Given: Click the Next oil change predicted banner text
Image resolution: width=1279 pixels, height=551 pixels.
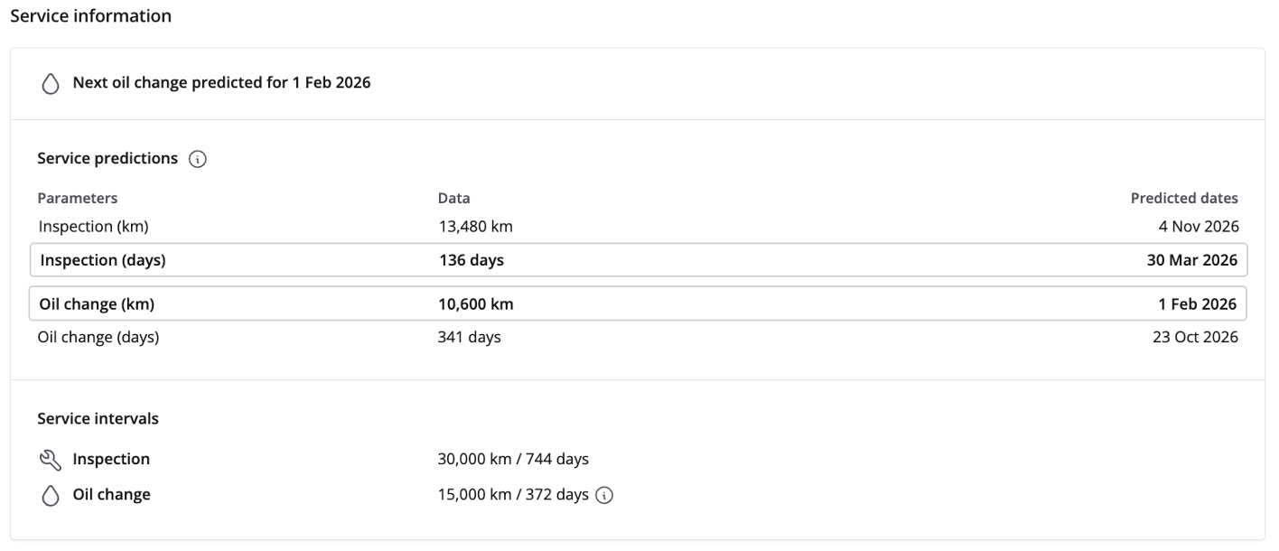Looking at the screenshot, I should (x=221, y=83).
